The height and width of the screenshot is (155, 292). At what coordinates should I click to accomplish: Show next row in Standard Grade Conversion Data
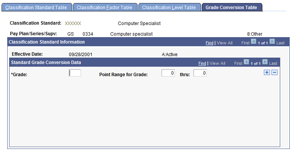pos(265,62)
